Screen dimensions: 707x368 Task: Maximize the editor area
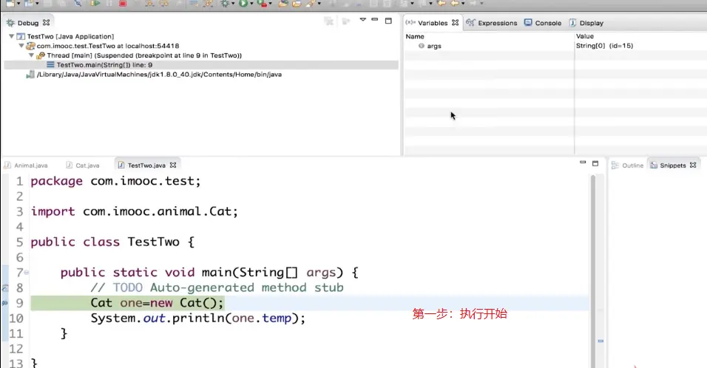(x=595, y=163)
